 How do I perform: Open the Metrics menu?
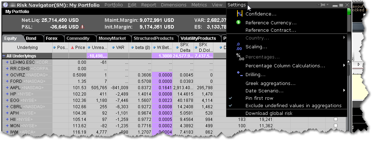[199, 5]
